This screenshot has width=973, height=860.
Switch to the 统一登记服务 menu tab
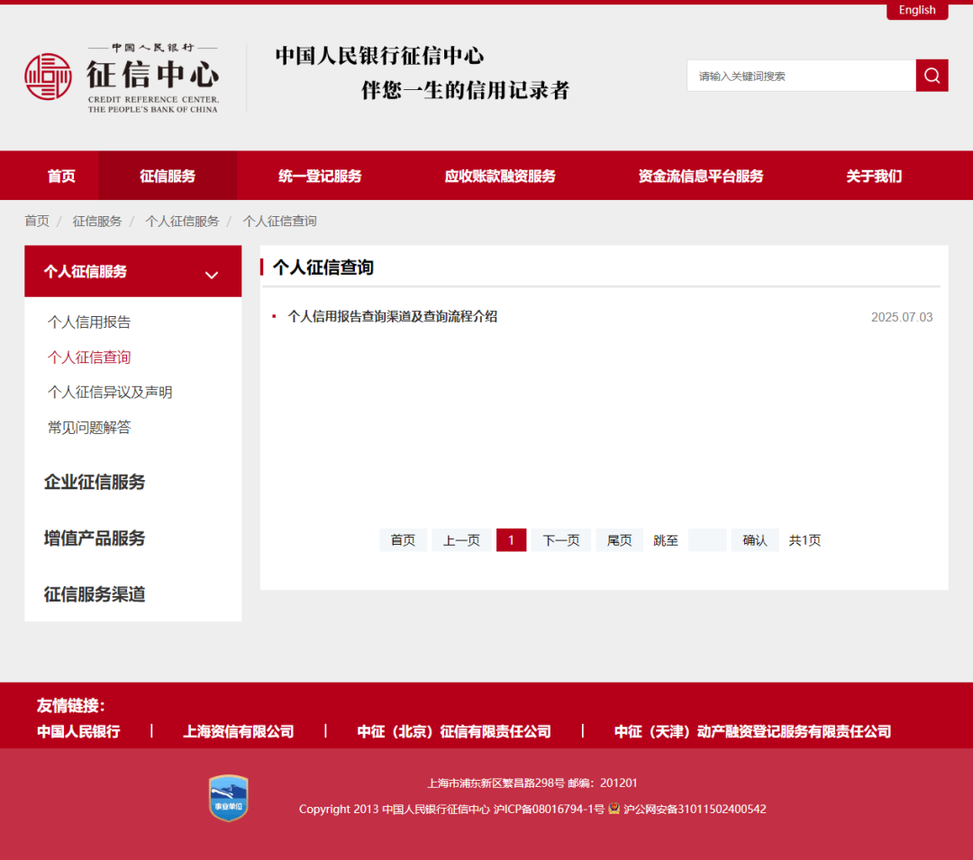click(320, 176)
